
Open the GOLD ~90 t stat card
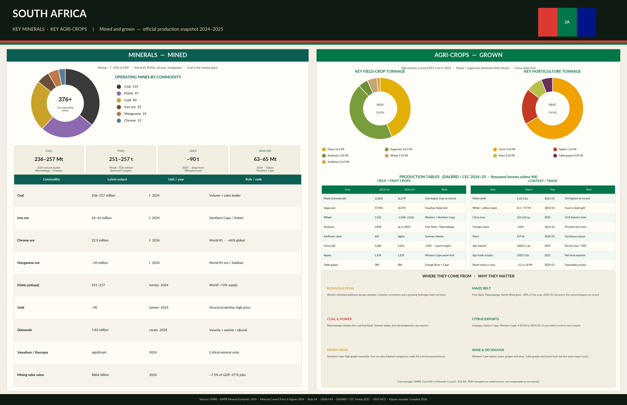(193, 160)
